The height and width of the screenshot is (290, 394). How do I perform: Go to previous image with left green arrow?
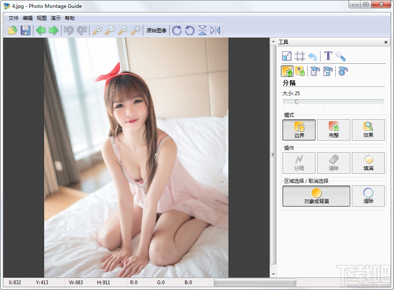click(x=41, y=31)
